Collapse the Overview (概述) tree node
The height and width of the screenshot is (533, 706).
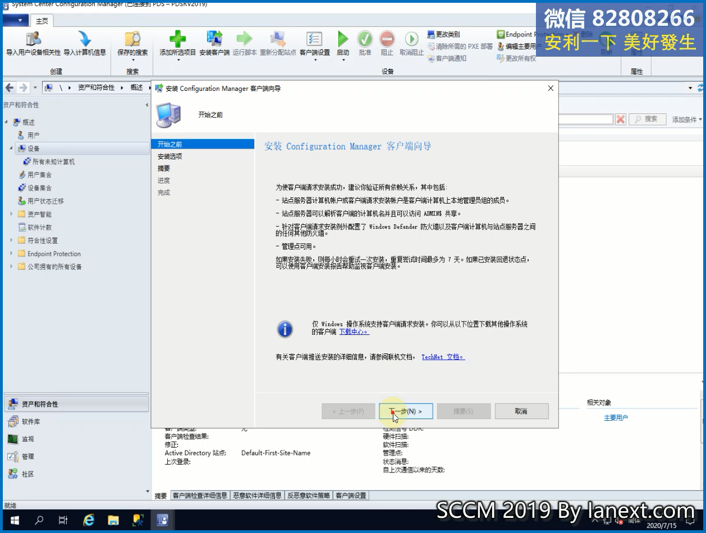[x=6, y=122]
